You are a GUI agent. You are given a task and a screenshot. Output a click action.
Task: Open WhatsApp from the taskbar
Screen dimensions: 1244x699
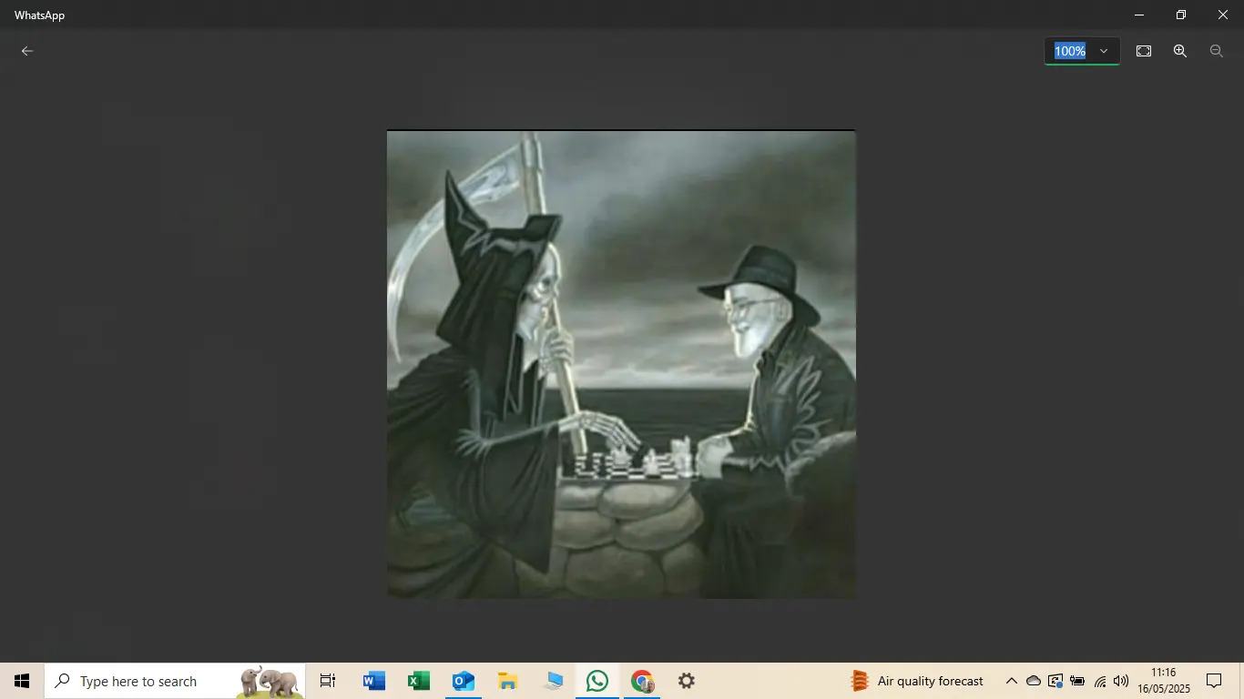[x=597, y=681]
